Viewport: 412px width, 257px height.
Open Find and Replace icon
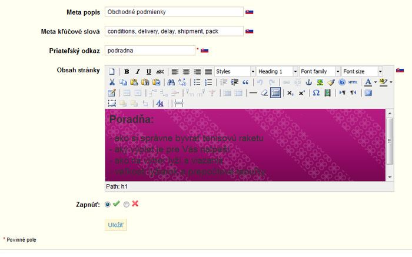(x=182, y=82)
